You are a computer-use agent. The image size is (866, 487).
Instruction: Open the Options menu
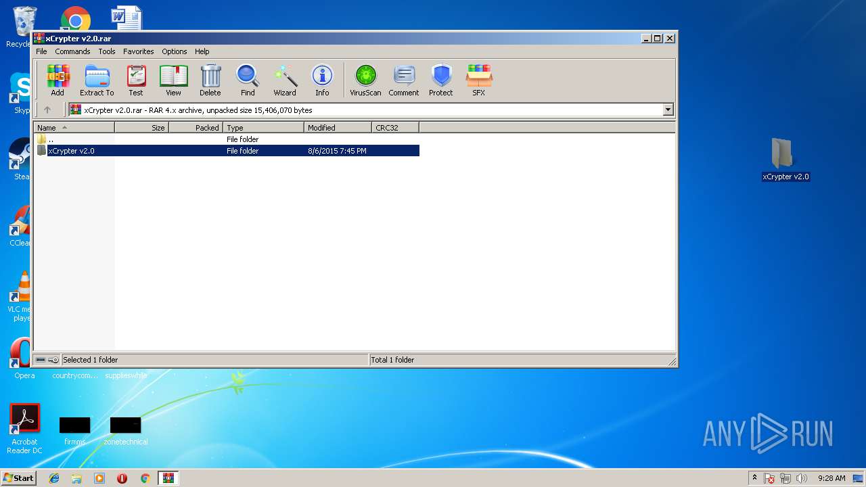(174, 51)
